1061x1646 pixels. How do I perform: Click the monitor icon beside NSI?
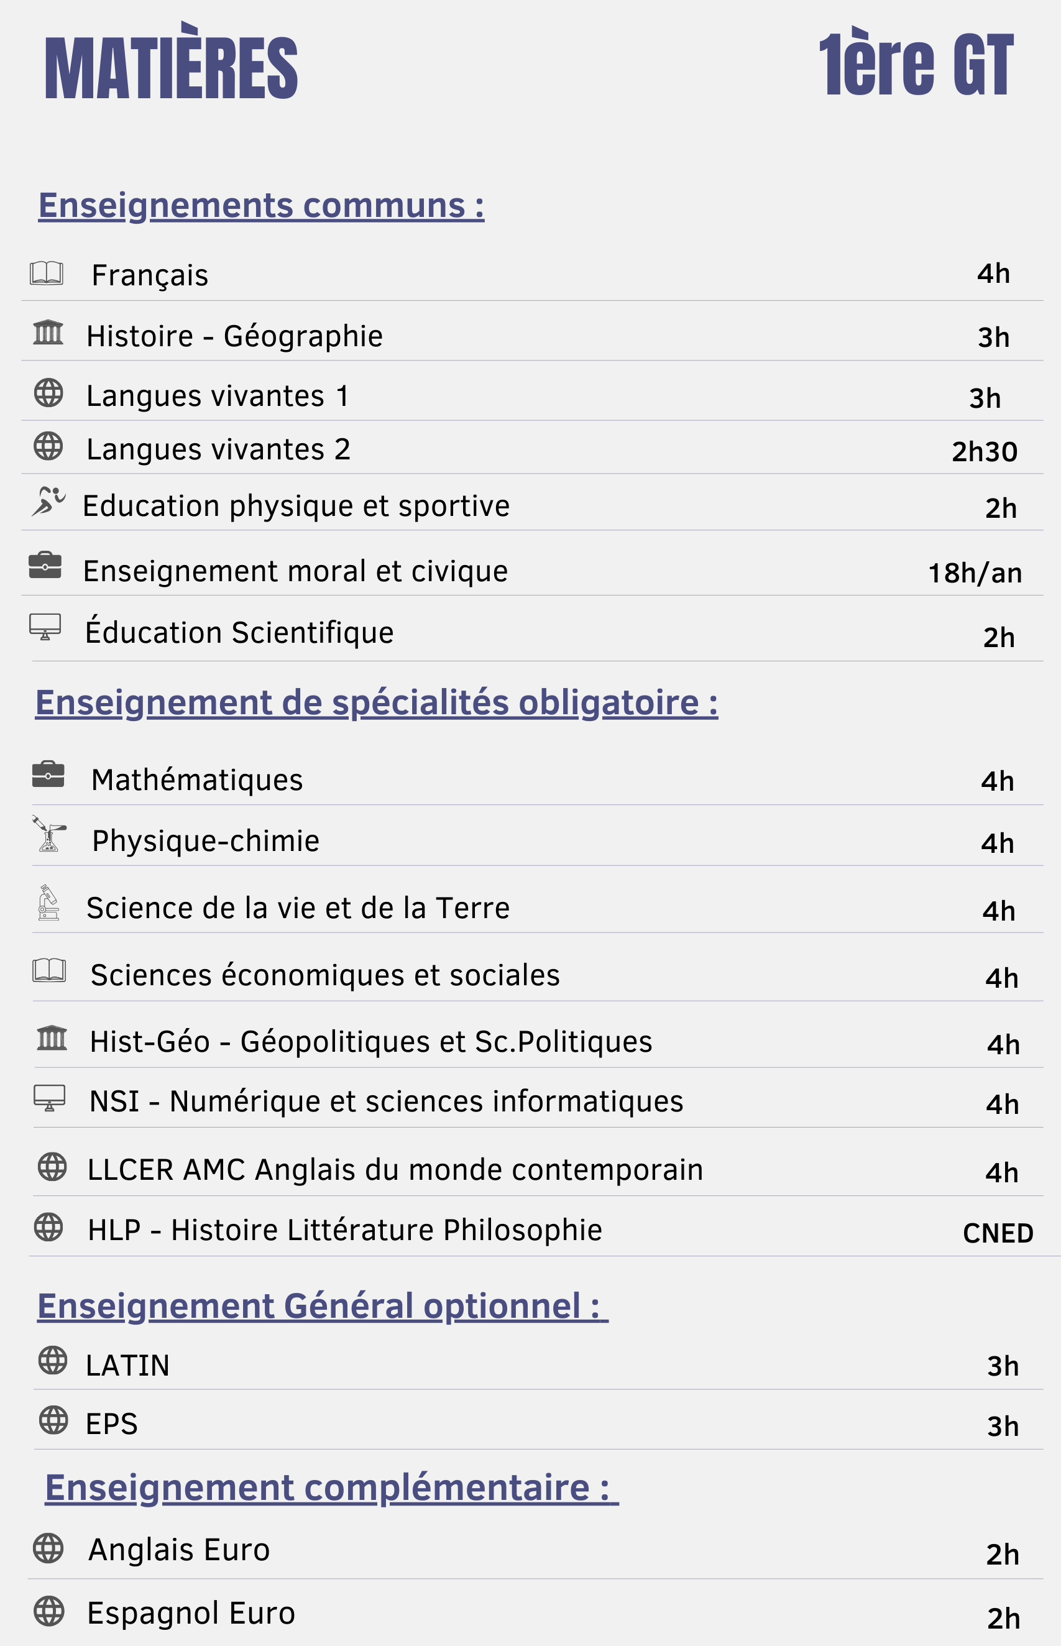50,1098
